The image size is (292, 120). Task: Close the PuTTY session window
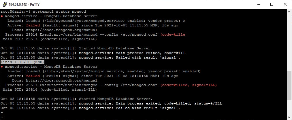click(285, 4)
